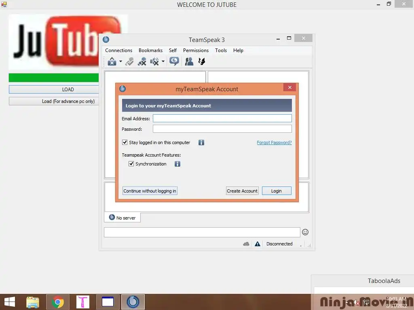The width and height of the screenshot is (414, 310).
Task: Click the wolf head toolbar icon
Action: (x=202, y=61)
